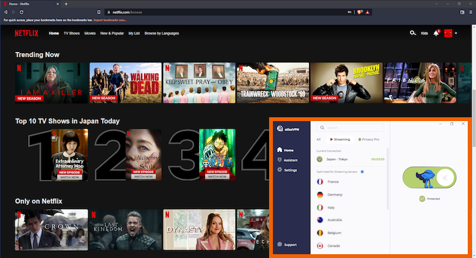Reload the page with refresh icon
The width and height of the screenshot is (476, 258).
22,12
